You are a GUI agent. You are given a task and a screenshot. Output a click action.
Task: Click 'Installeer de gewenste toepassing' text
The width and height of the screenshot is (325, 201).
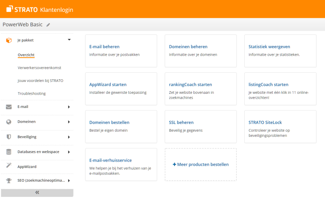coord(118,92)
